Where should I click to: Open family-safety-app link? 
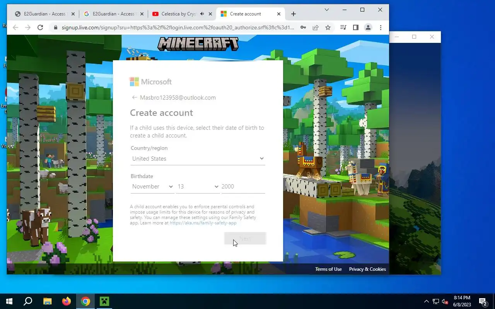click(x=203, y=223)
